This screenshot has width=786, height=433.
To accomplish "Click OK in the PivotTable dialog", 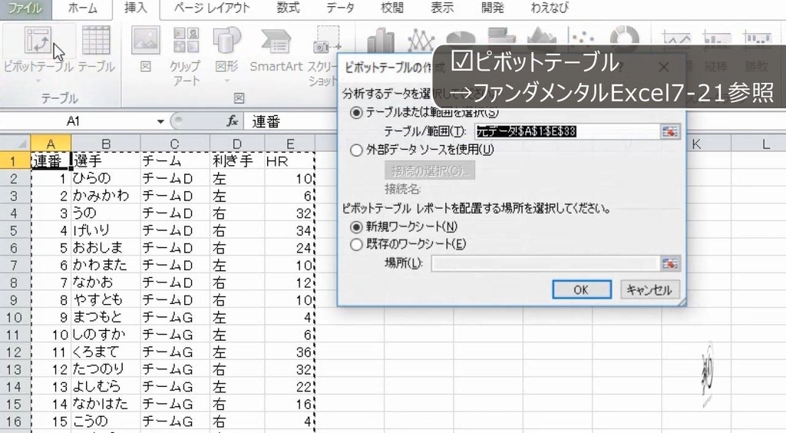I will coord(582,289).
